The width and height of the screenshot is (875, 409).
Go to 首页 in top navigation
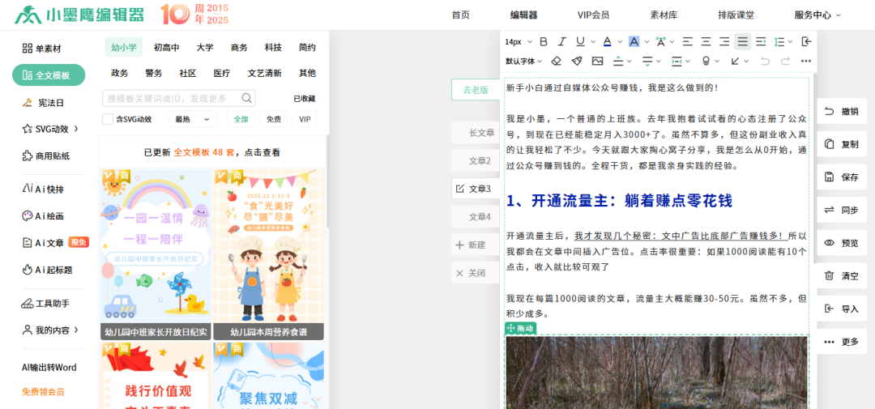pos(460,15)
